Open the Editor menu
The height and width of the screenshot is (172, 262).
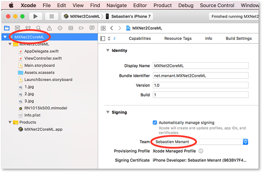tap(140, 5)
